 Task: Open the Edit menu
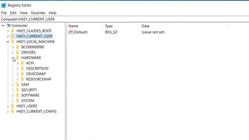click(13, 13)
